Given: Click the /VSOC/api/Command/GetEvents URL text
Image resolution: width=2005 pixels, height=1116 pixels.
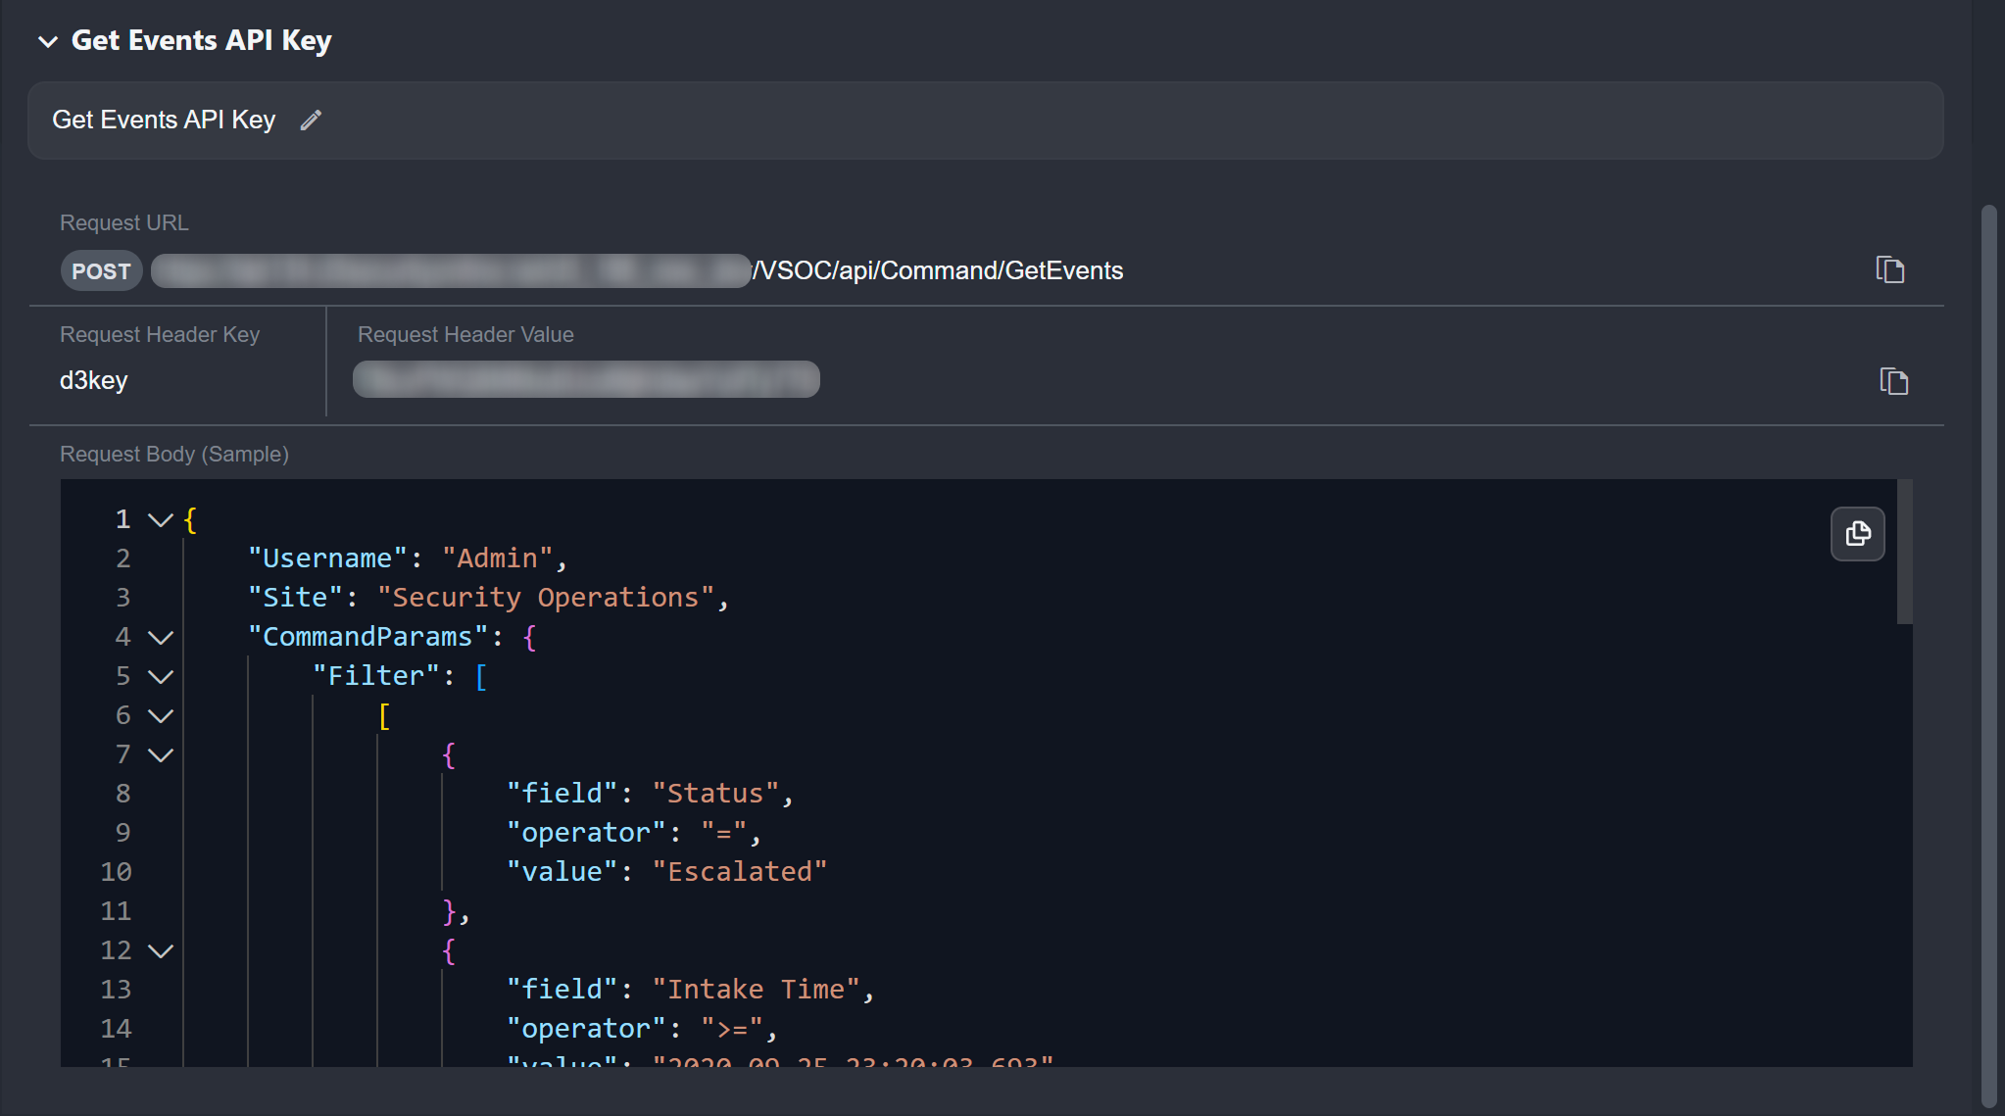Looking at the screenshot, I should [x=938, y=270].
